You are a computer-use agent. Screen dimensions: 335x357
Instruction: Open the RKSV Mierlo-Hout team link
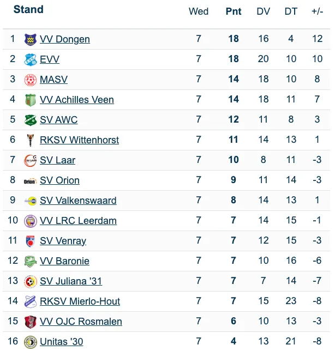click(80, 301)
